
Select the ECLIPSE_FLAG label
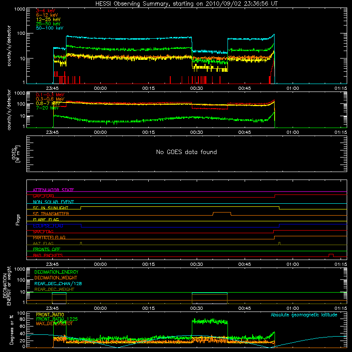(48, 226)
